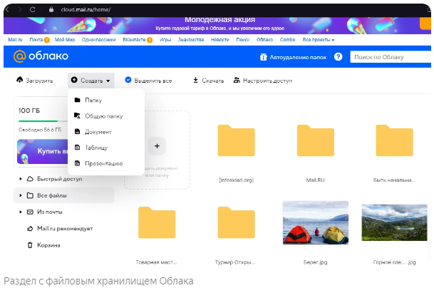
Task: Click the people icon next to Настроить доступ
Action: coord(237,81)
